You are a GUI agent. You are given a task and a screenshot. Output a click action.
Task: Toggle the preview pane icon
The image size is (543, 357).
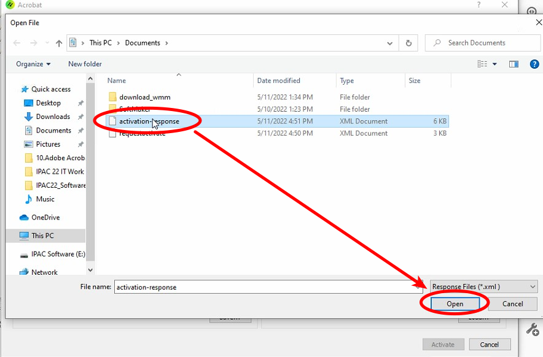click(x=514, y=64)
